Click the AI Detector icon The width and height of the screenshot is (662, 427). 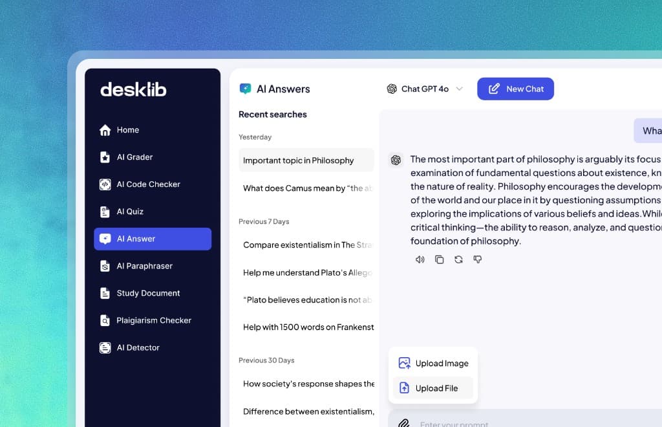point(105,347)
